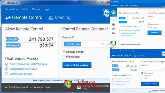Click the CONNECT button in top-right window

(x=154, y=33)
